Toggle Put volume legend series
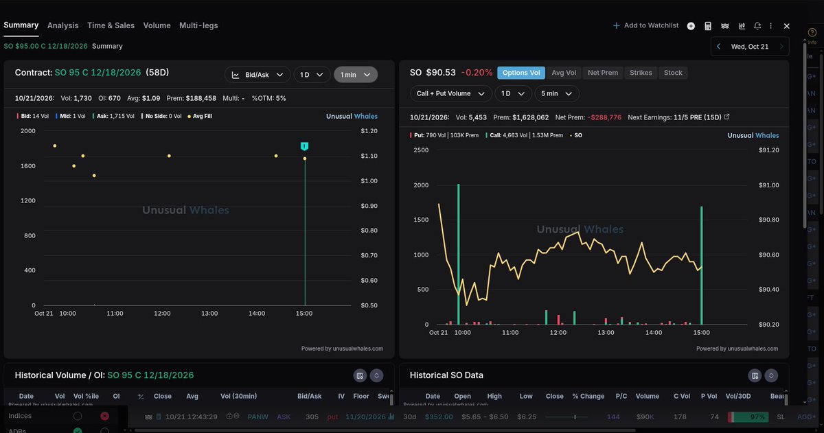The width and height of the screenshot is (824, 433). point(444,135)
